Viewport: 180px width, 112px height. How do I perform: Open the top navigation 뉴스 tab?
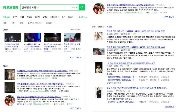pos(63,17)
